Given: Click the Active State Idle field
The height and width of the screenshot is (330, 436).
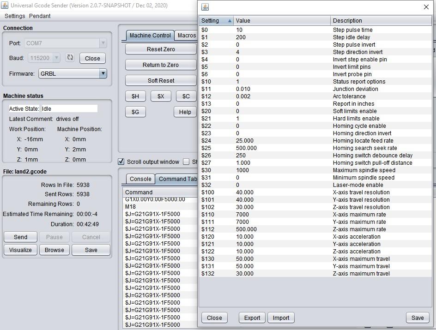Looking at the screenshot, I should point(69,108).
